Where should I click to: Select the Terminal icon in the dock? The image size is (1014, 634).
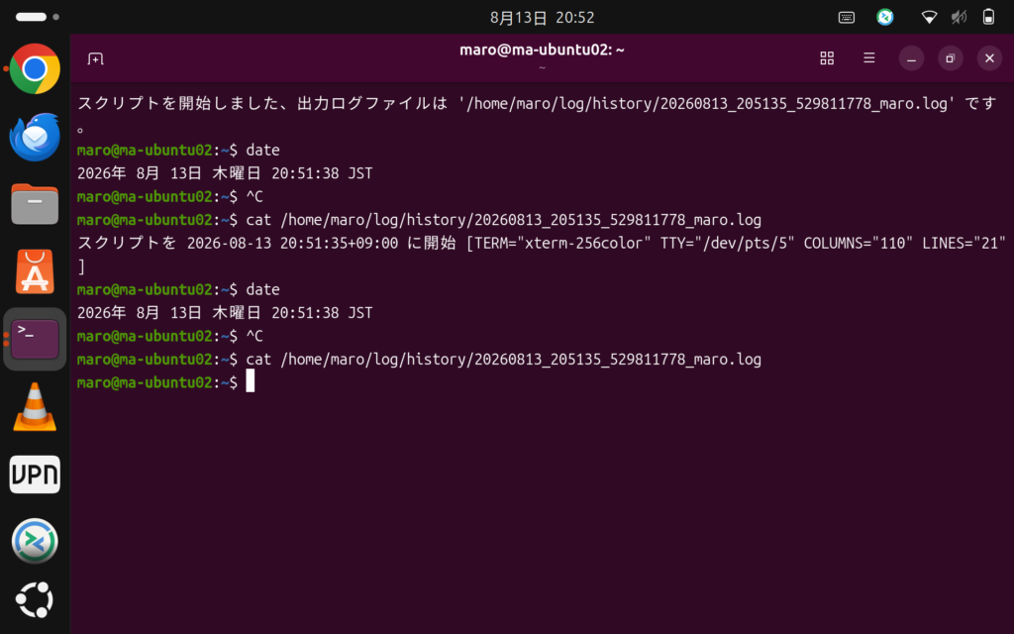[x=35, y=339]
